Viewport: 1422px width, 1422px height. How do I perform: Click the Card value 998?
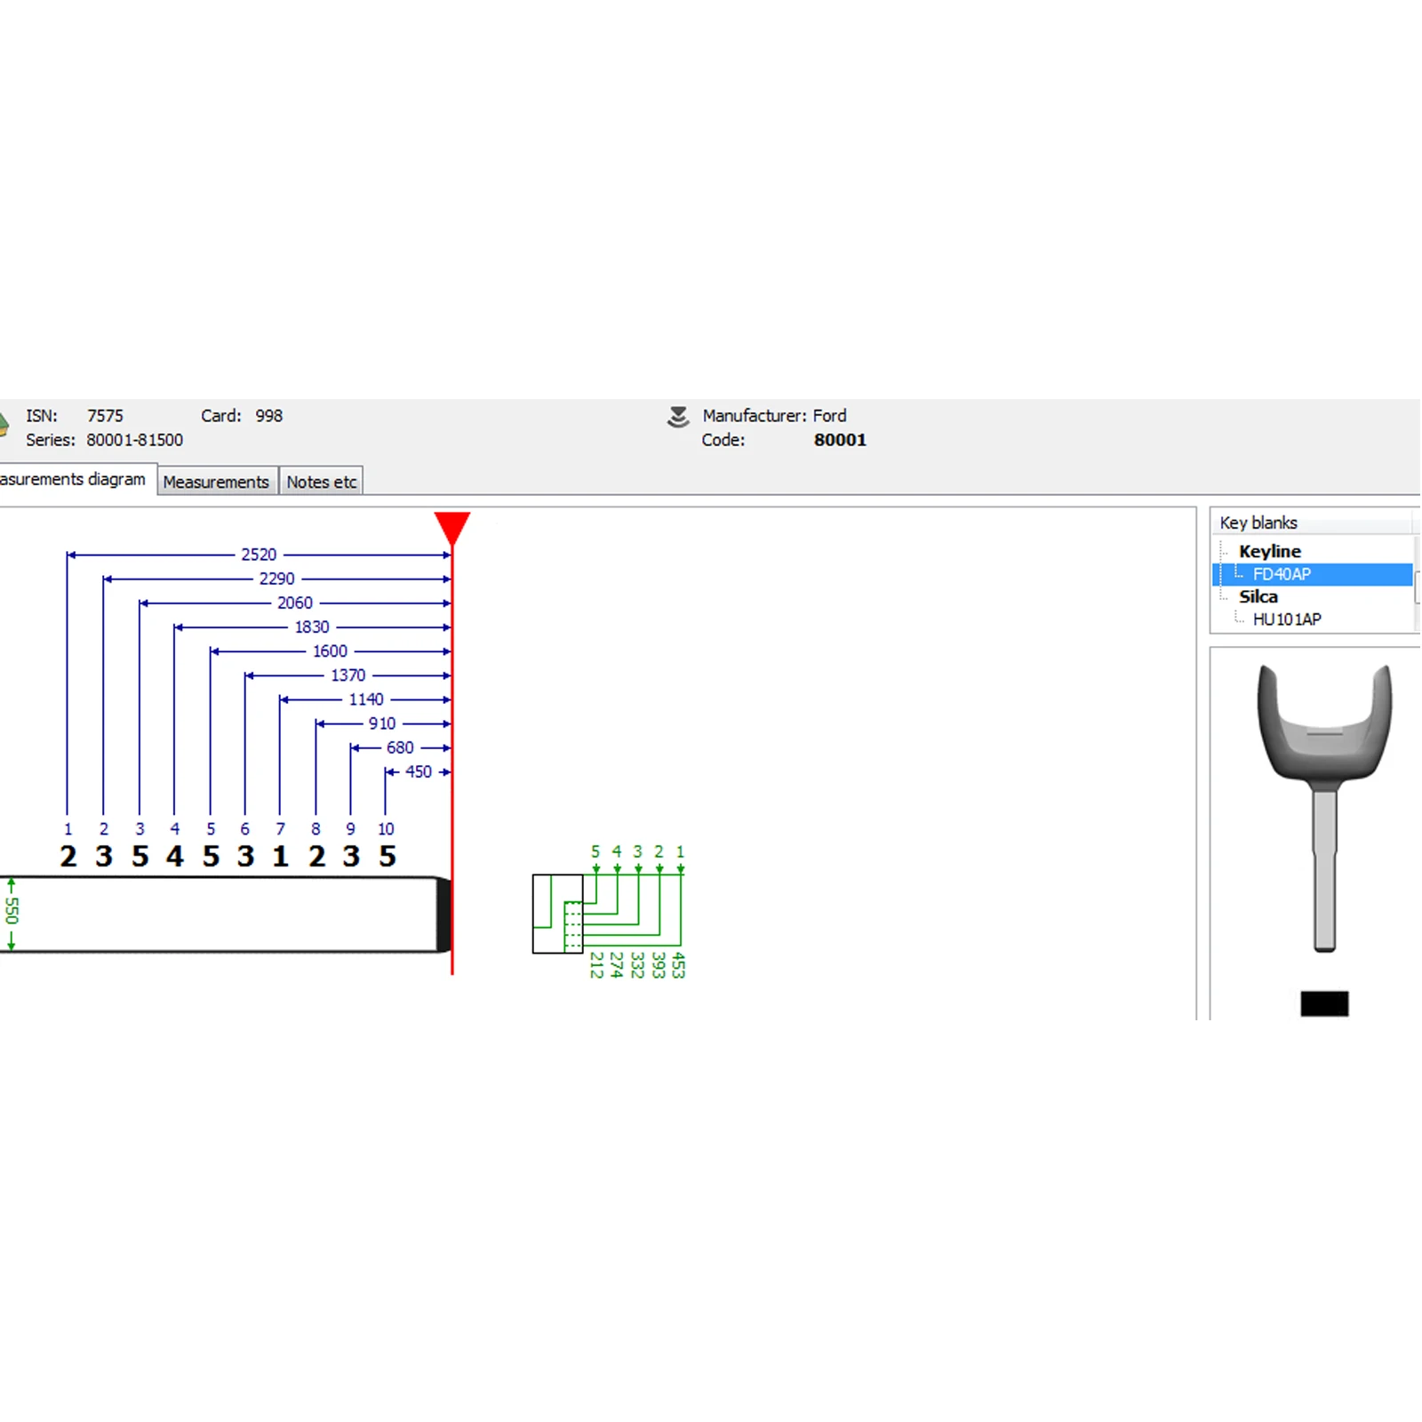point(268,416)
